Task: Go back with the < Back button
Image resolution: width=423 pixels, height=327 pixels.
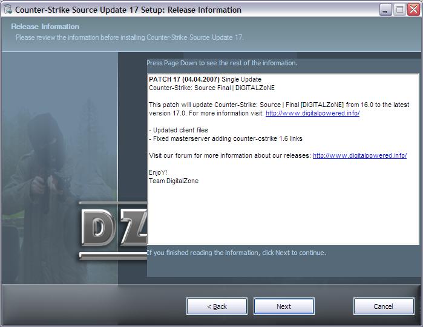Action: [217, 306]
